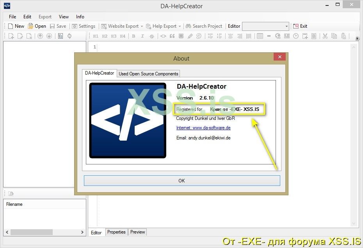Click the file list horizontal scrollbar thumb

(x=32, y=232)
